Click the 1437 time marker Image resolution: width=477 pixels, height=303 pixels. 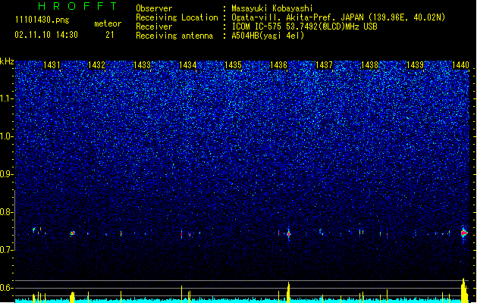coord(324,65)
